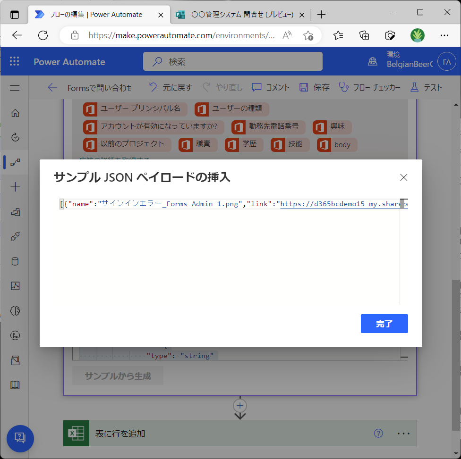Click the browser back arrow
The height and width of the screenshot is (459, 461).
(17, 35)
